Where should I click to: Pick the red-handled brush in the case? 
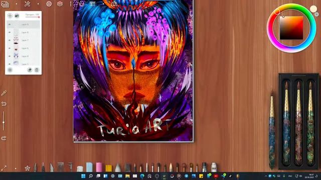click(298, 123)
